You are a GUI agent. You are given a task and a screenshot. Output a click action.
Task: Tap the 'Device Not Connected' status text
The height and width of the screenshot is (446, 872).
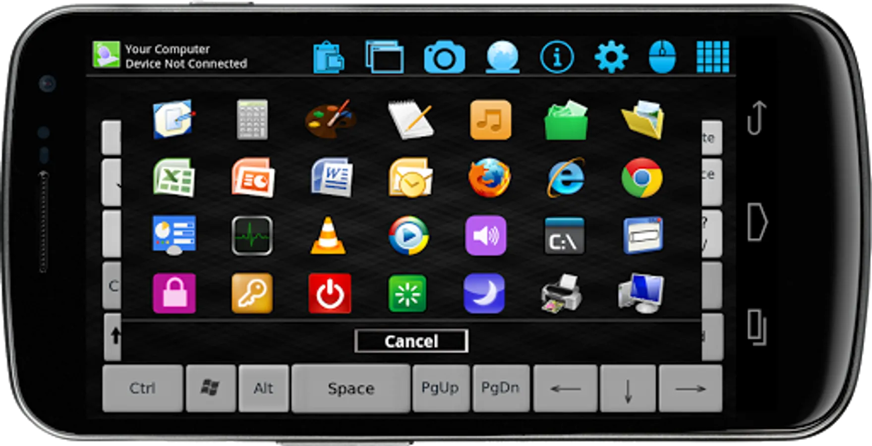pyautogui.click(x=186, y=63)
